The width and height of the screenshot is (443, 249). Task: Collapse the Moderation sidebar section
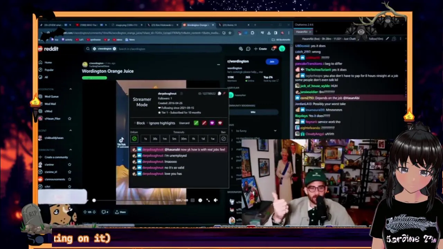71,89
